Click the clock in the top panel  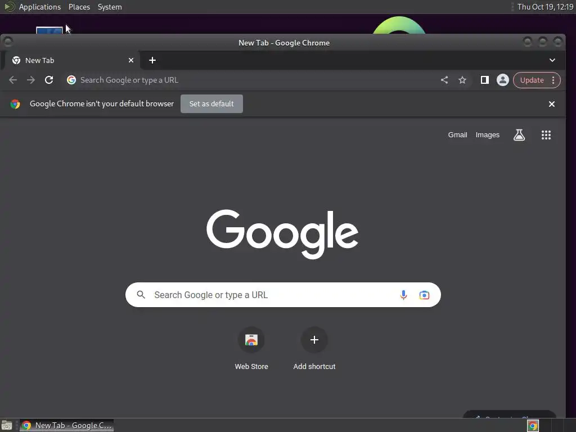(545, 7)
